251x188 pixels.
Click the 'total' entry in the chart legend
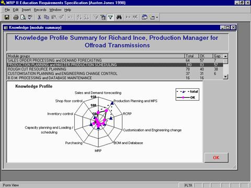pos(187,91)
